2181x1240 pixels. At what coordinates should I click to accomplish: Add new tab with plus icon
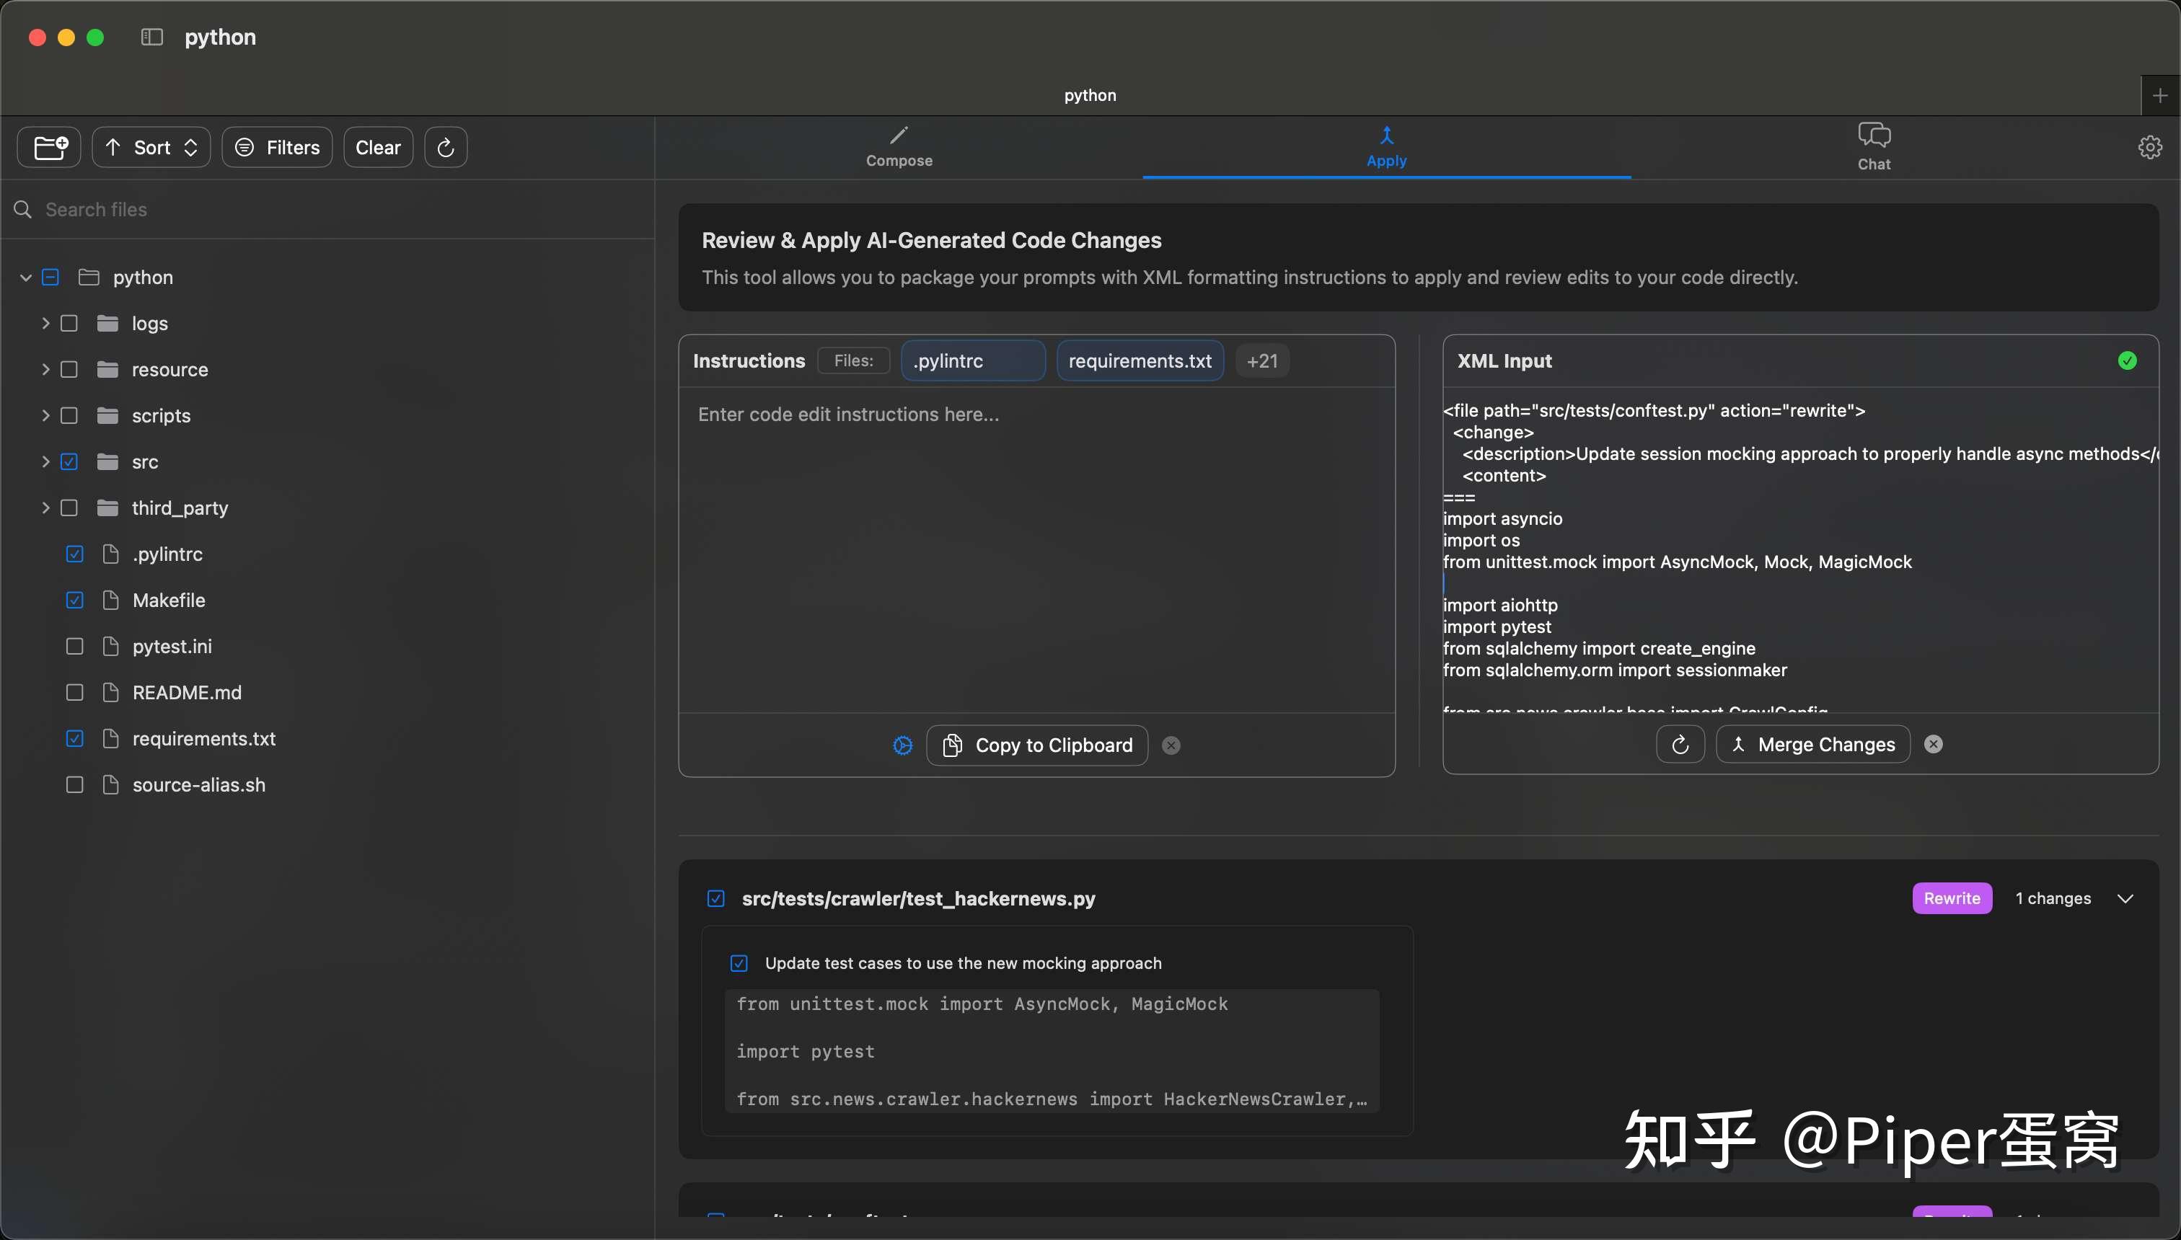click(x=2159, y=95)
